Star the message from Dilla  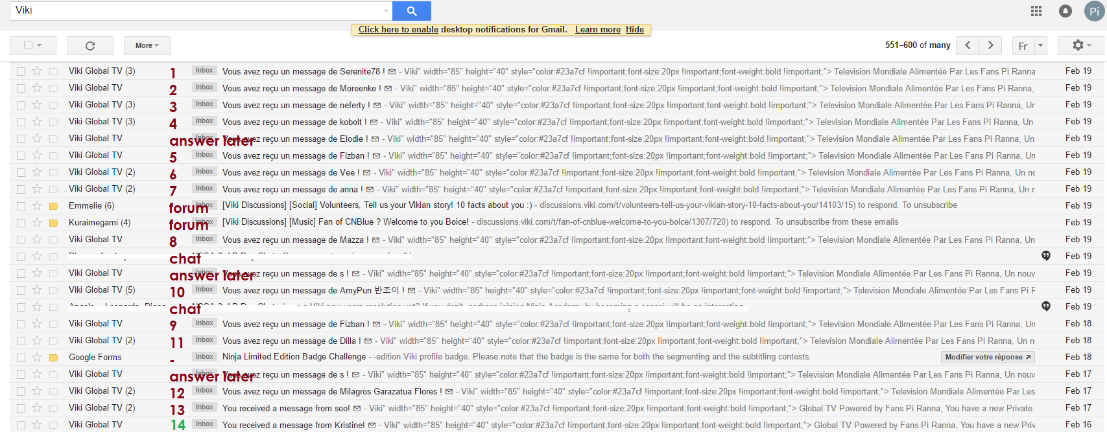pos(37,341)
